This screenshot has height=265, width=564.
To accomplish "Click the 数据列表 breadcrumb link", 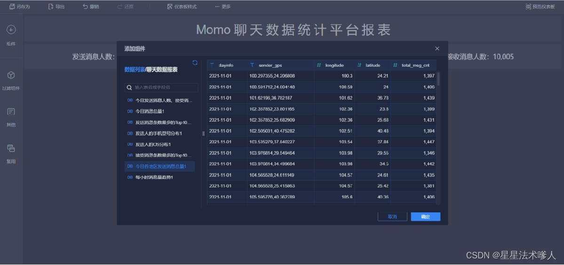I will coord(135,70).
